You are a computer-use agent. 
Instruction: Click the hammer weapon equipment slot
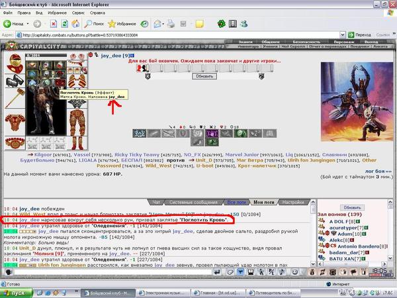point(15,98)
